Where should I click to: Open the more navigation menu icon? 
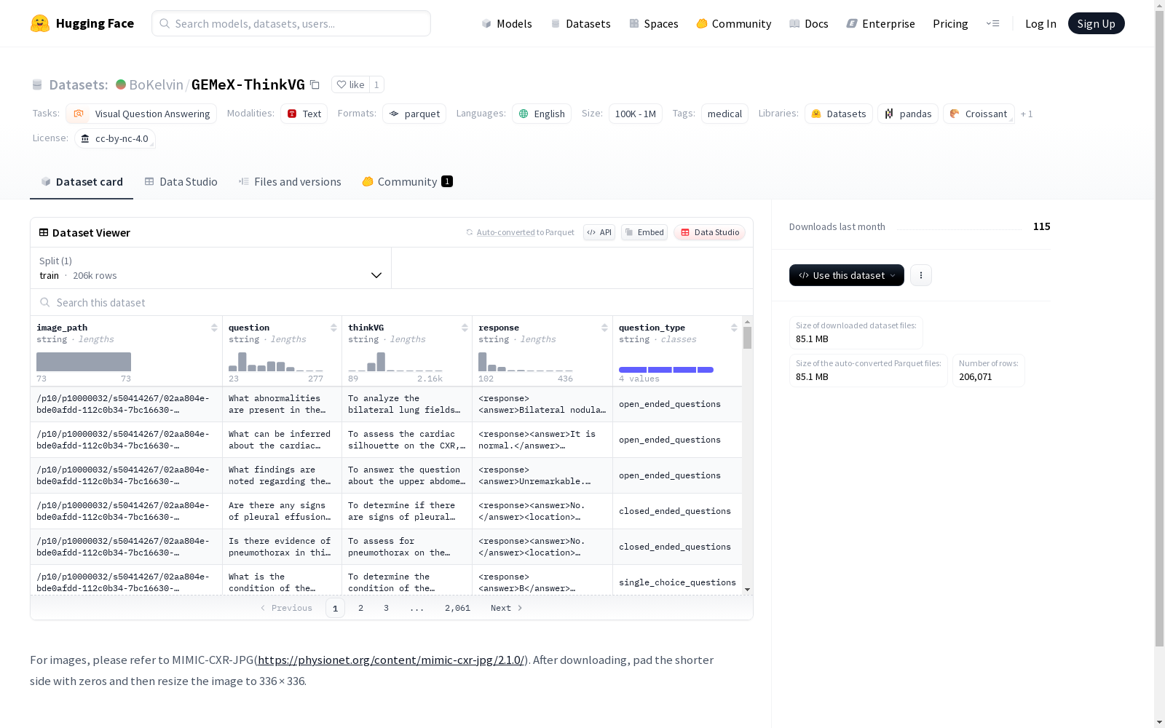click(x=992, y=23)
